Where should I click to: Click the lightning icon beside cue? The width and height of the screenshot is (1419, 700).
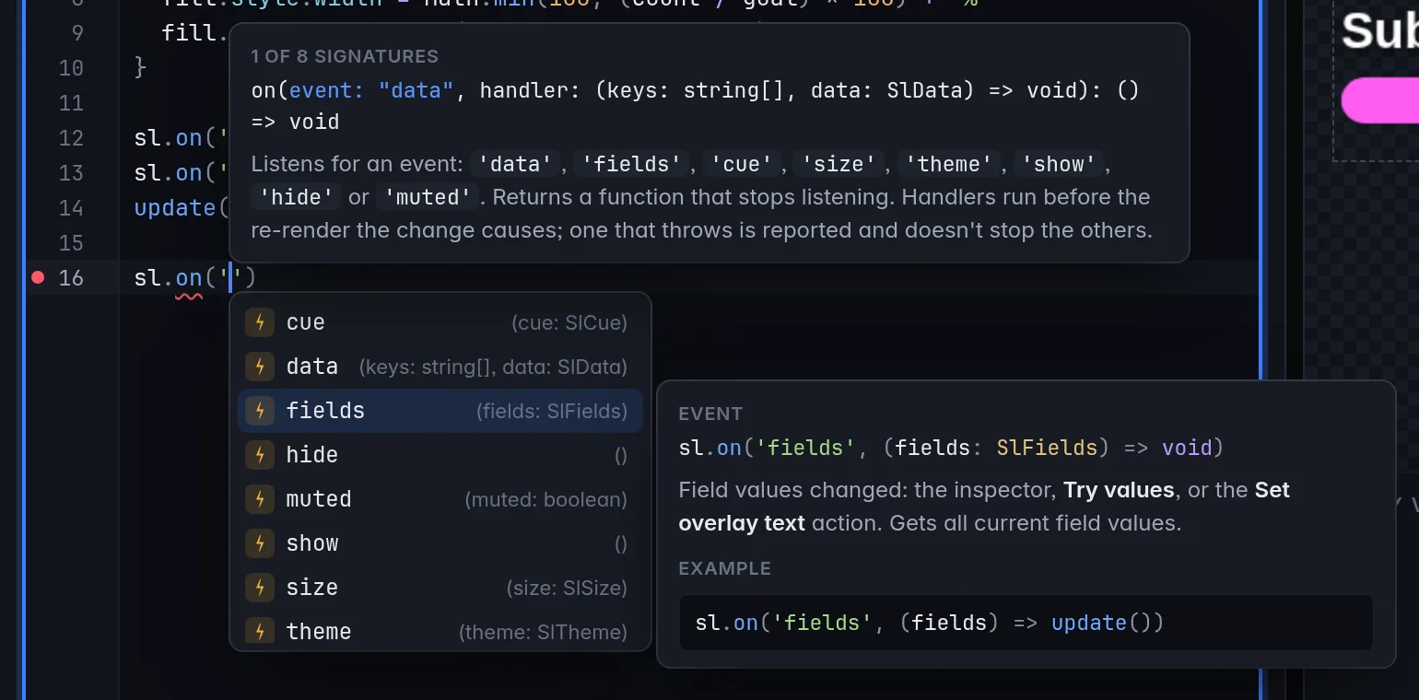pyautogui.click(x=260, y=322)
